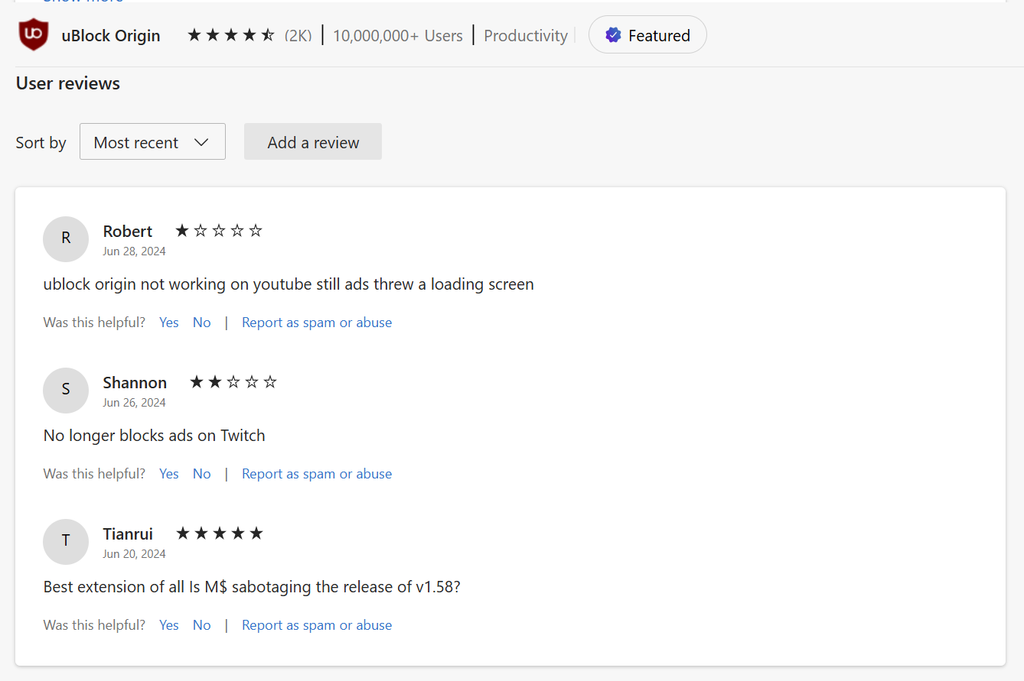The height and width of the screenshot is (681, 1024).
Task: Vote No on Shannon's Twitch review
Action: click(202, 474)
